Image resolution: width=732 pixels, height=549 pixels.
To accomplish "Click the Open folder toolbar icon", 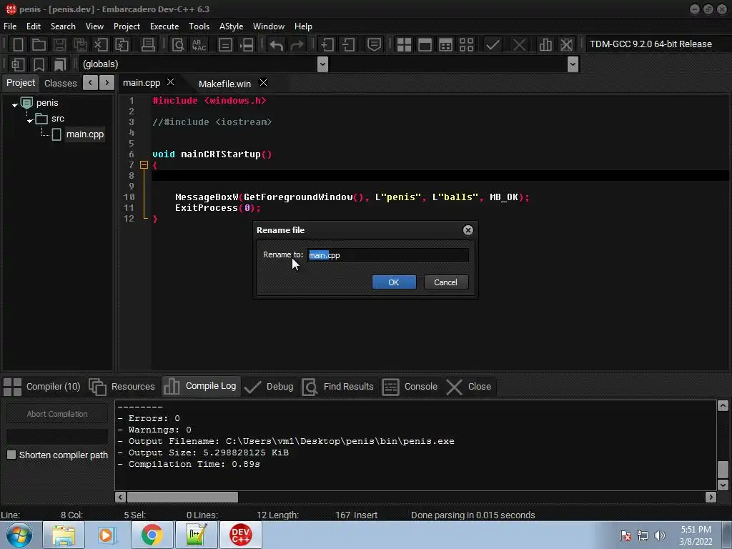I will [39, 44].
